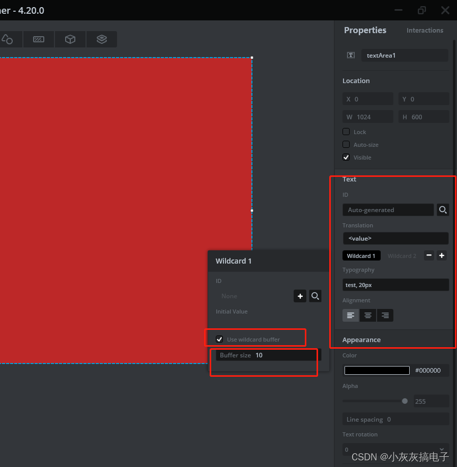Screen dimensions: 457x467
Task: Remove a wildcard with minus button
Action: tap(429, 255)
